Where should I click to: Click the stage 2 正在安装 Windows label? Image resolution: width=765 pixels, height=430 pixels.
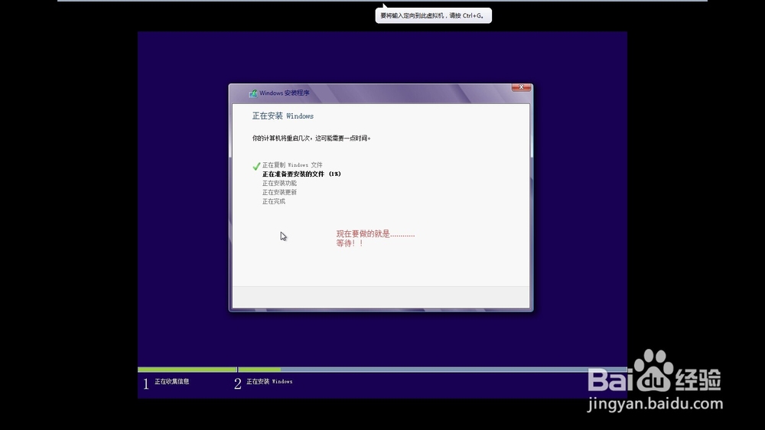269,381
